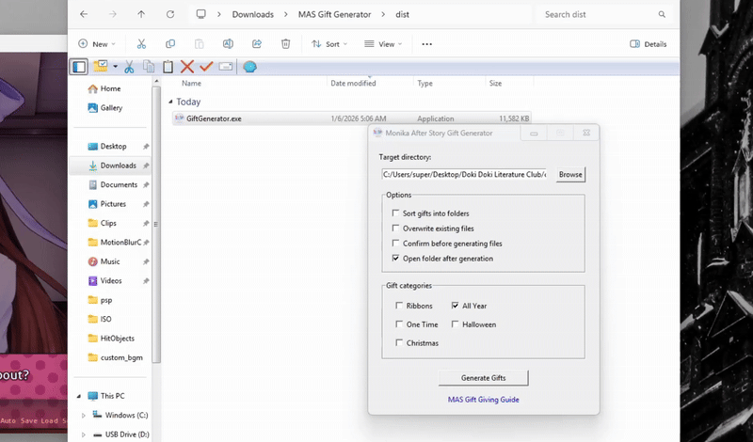The height and width of the screenshot is (442, 753).
Task: Sort by the Name column header
Action: pos(192,83)
